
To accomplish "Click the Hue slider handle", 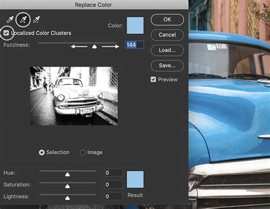I will point(67,174).
